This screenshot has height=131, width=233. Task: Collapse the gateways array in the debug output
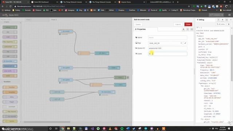click(200, 83)
